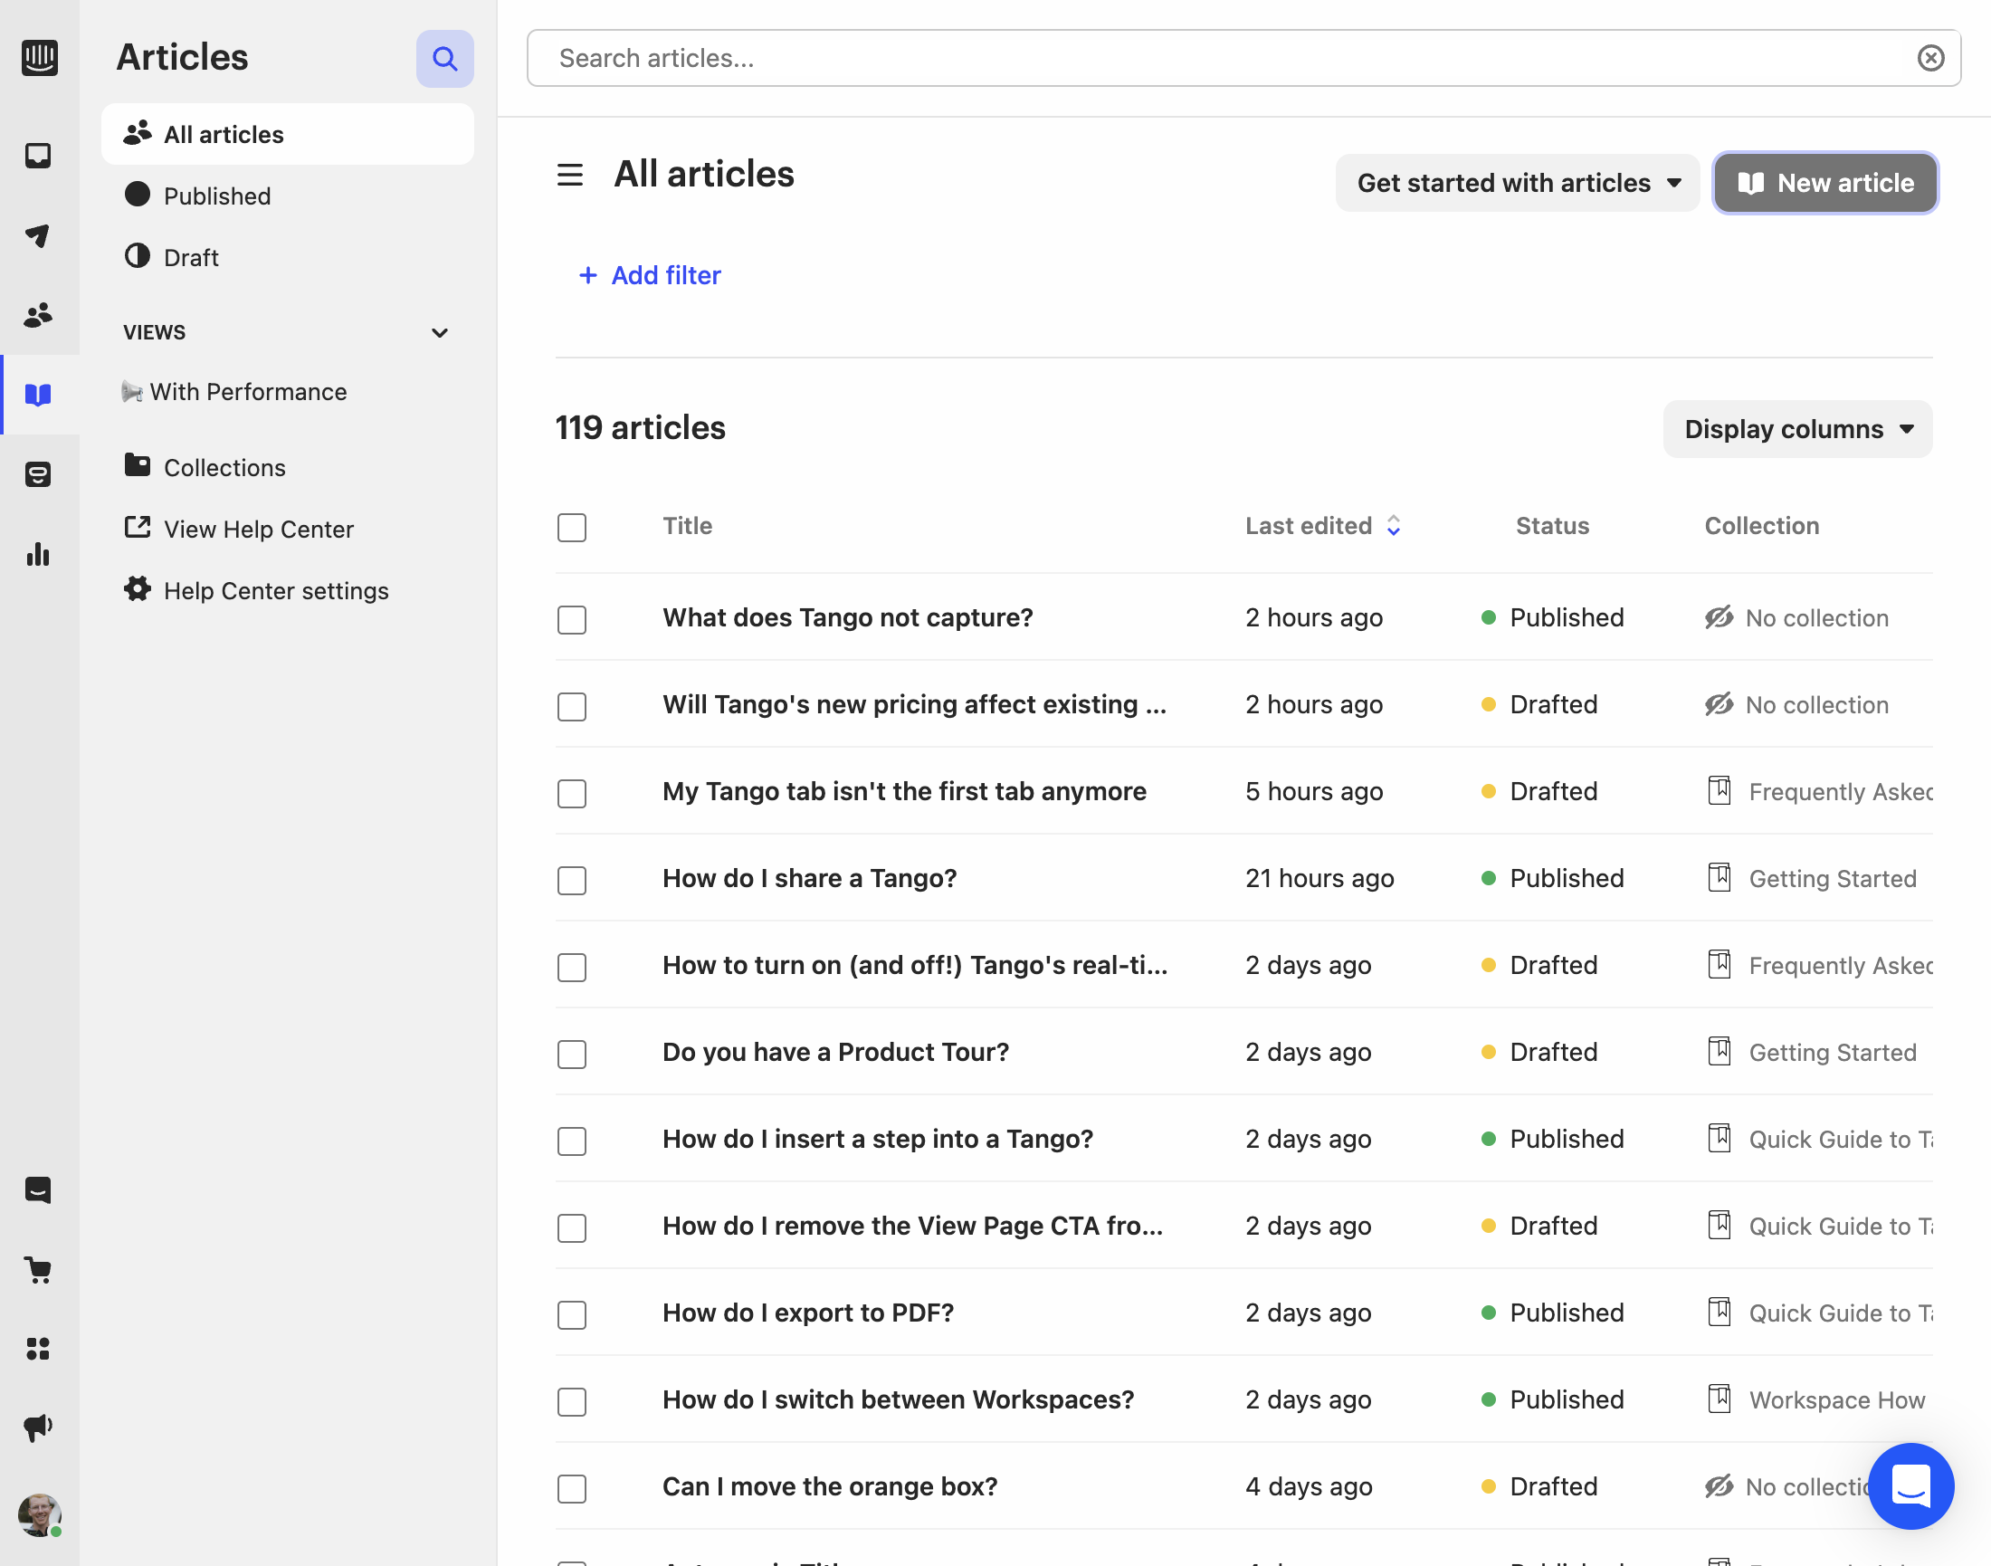Tick the select-all checkbox in table header
This screenshot has width=1991, height=1566.
pyautogui.click(x=572, y=527)
